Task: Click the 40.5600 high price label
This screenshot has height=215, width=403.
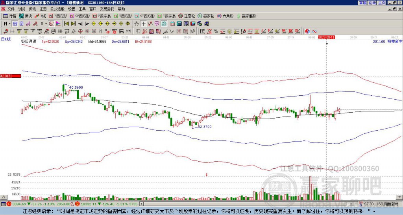Action: 76,87
